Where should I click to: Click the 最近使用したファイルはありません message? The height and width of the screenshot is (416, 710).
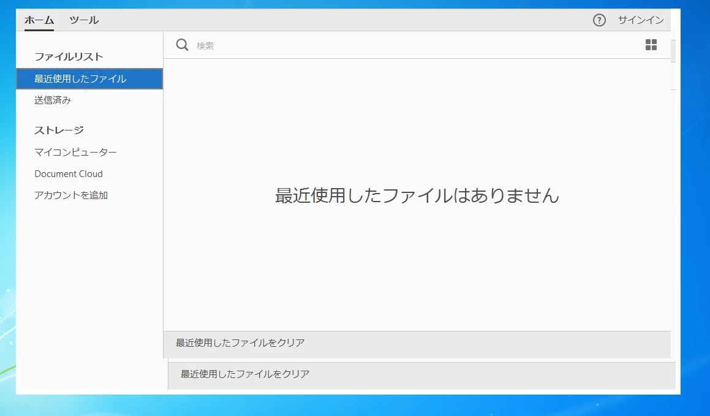coord(417,195)
